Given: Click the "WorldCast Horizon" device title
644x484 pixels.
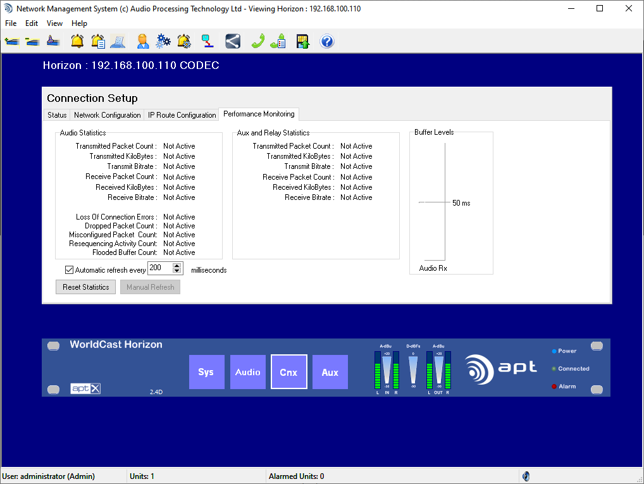Looking at the screenshot, I should (x=116, y=344).
